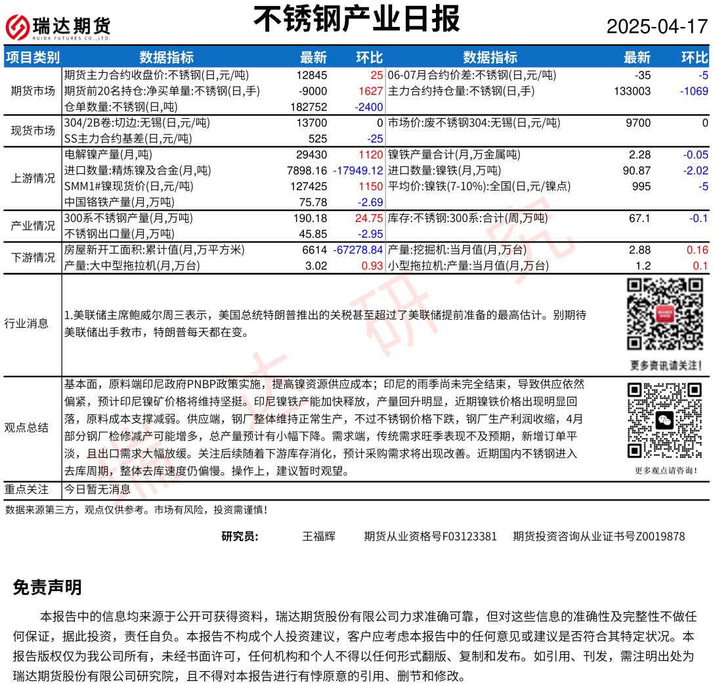This screenshot has height=685, width=713.
Task: Select the 06-07月合约价差 indicator
Action: (x=472, y=75)
